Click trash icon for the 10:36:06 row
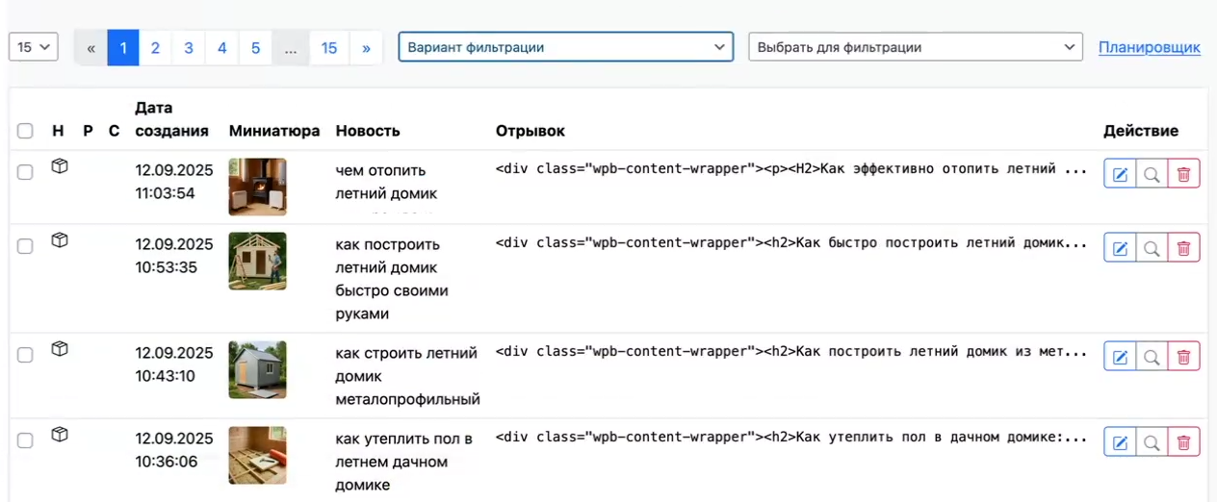The height and width of the screenshot is (502, 1217). pos(1183,442)
